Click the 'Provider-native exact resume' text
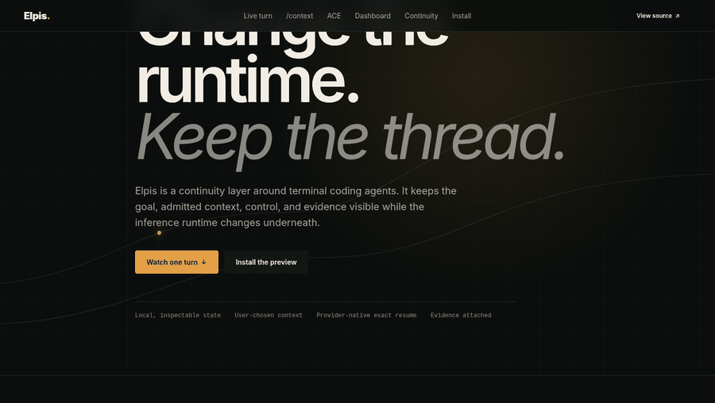Screen dimensions: 715x403 tap(366, 315)
